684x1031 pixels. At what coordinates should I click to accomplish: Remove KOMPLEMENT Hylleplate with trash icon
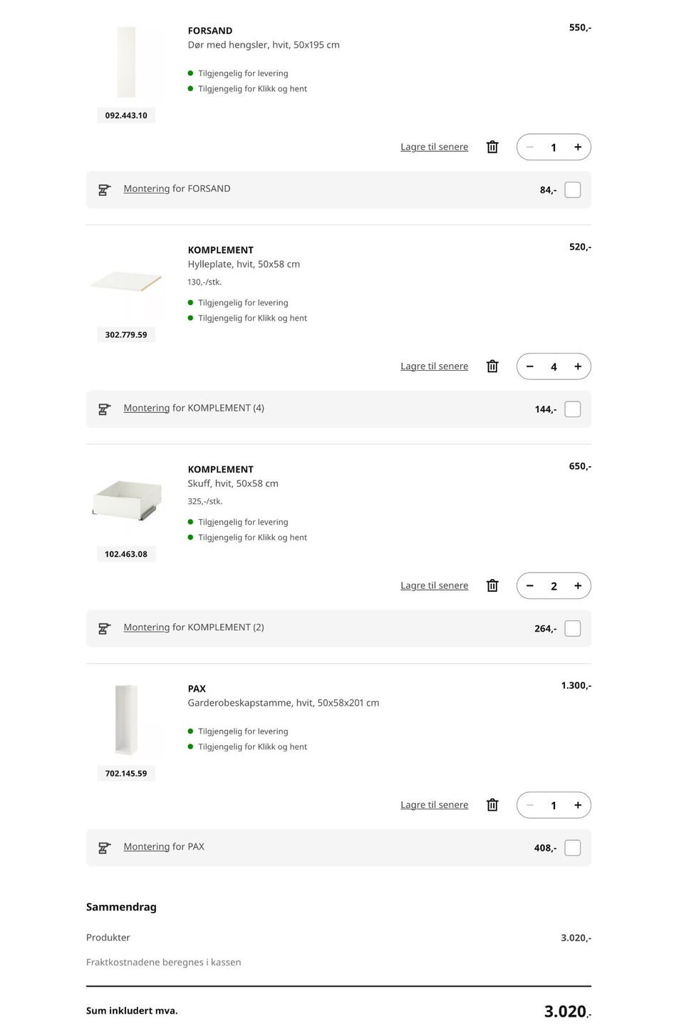[492, 366]
